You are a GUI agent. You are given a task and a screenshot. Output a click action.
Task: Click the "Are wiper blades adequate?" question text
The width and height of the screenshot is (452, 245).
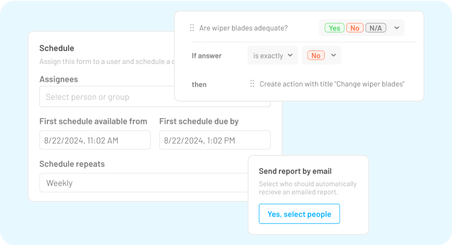tap(243, 28)
